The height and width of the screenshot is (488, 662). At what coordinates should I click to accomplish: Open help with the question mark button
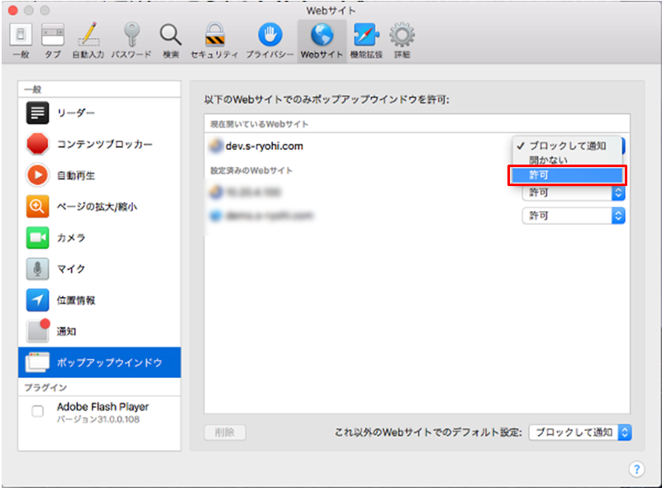click(x=636, y=469)
